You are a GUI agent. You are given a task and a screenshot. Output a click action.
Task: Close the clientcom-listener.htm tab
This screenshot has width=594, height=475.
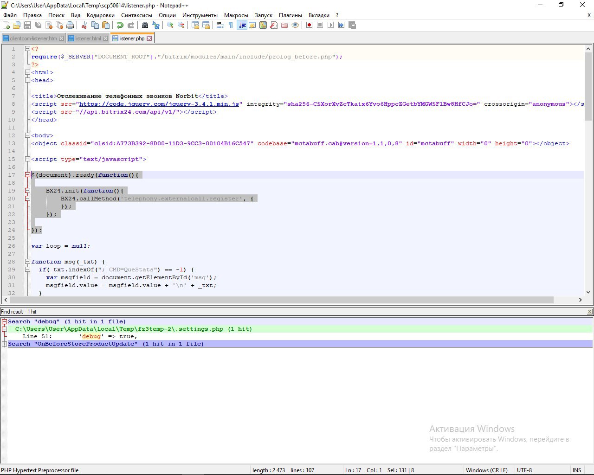tap(62, 39)
